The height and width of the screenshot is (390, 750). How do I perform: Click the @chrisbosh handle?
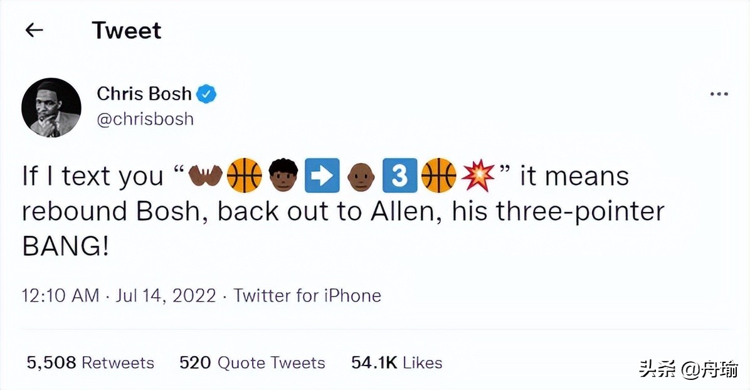pyautogui.click(x=145, y=119)
